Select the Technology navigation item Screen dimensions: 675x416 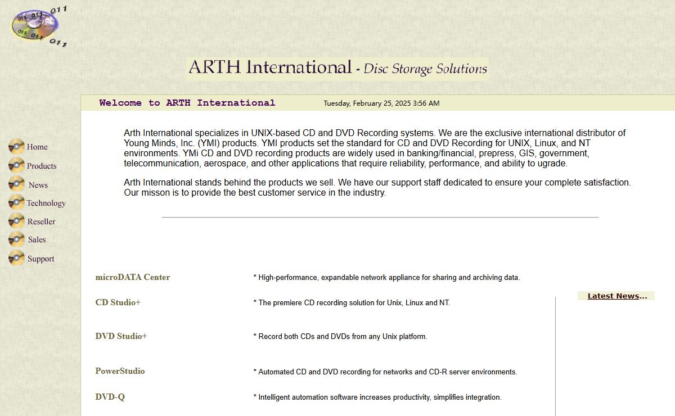tap(46, 203)
